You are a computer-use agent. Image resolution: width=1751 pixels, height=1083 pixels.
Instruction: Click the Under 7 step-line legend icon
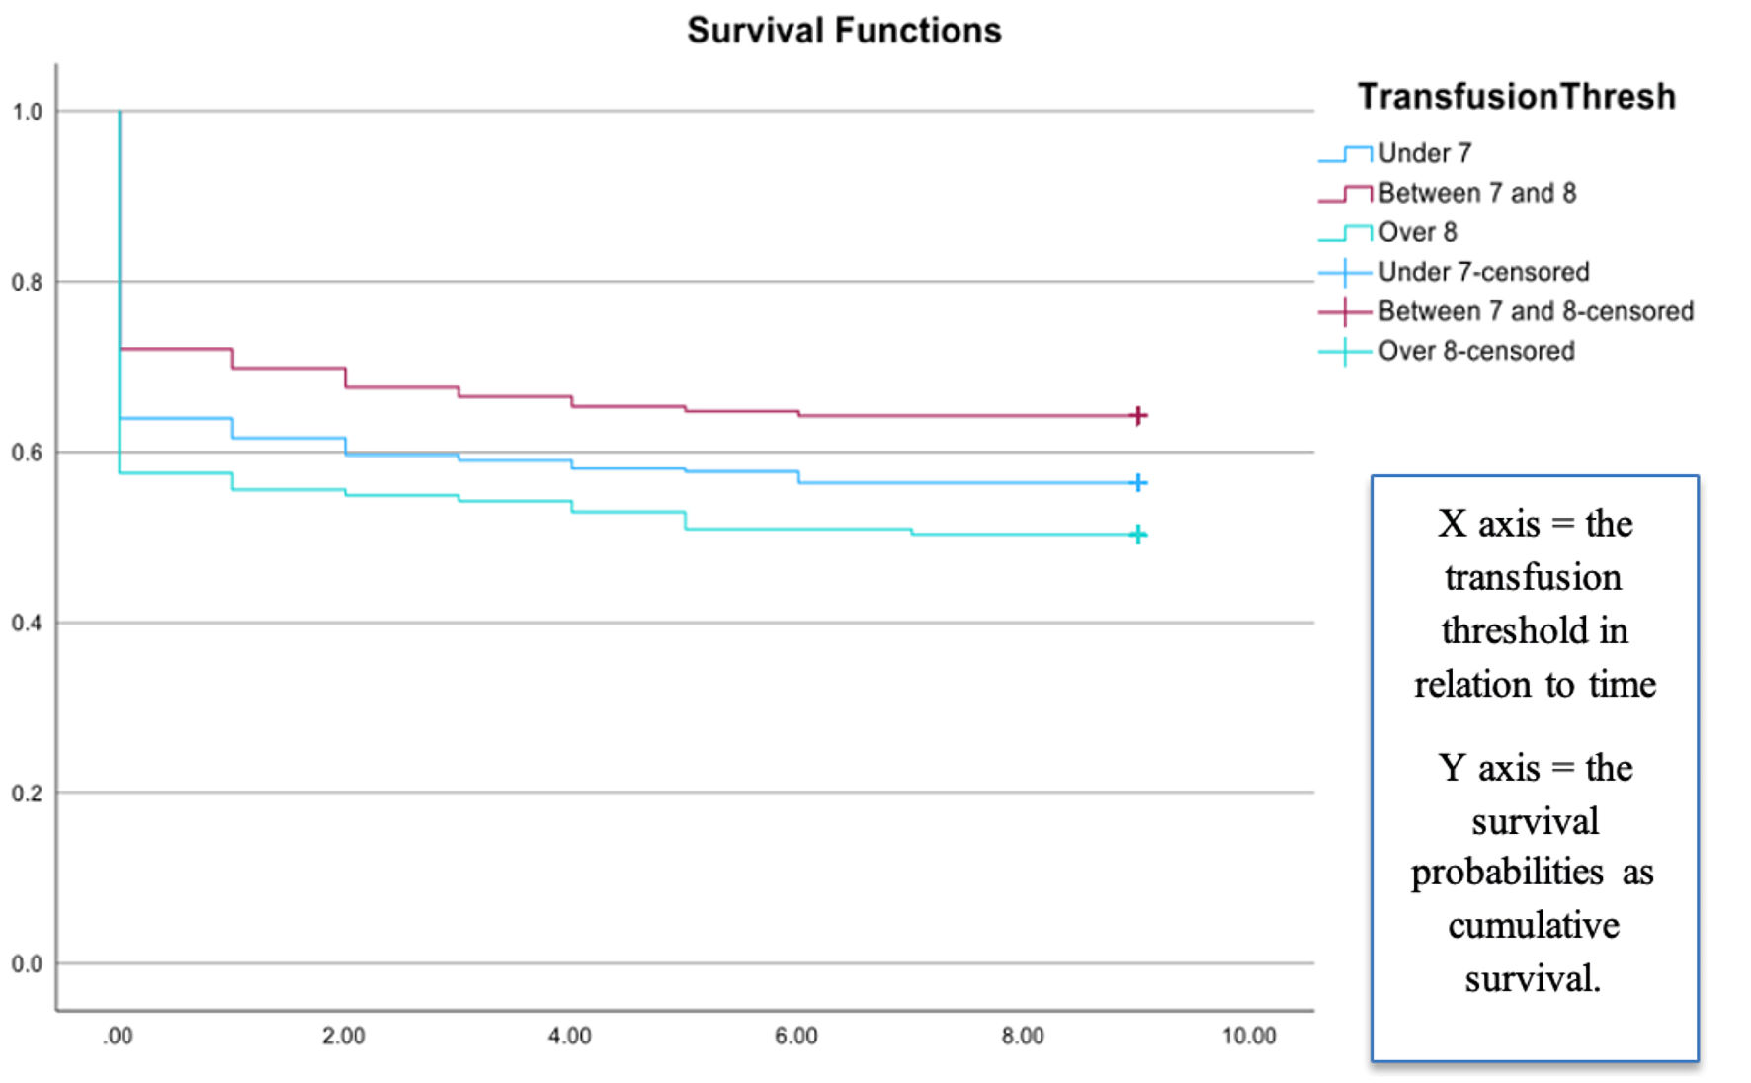[x=1345, y=153]
